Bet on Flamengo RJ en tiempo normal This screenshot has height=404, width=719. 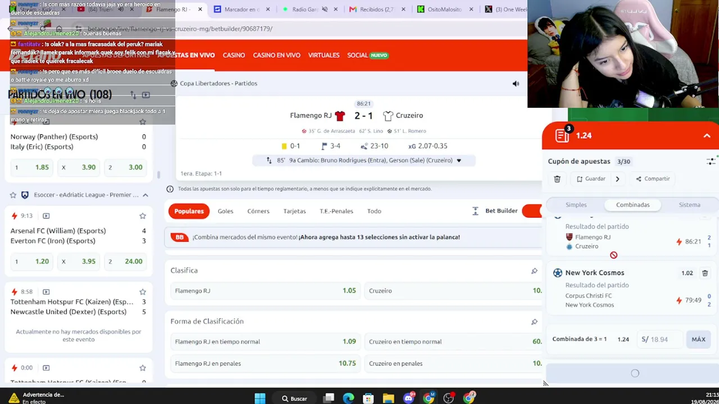point(265,342)
